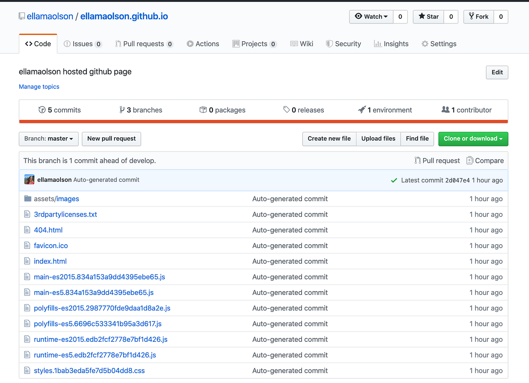This screenshot has height=383, width=529.
Task: Click the file icon beside favicon.ico
Action: (27, 245)
